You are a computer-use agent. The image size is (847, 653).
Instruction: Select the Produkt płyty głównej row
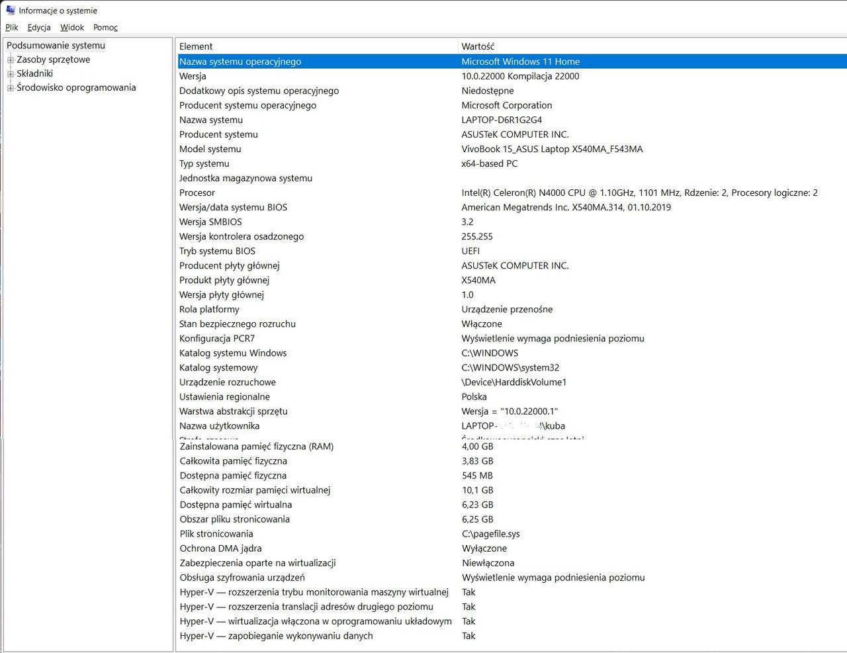(512, 280)
